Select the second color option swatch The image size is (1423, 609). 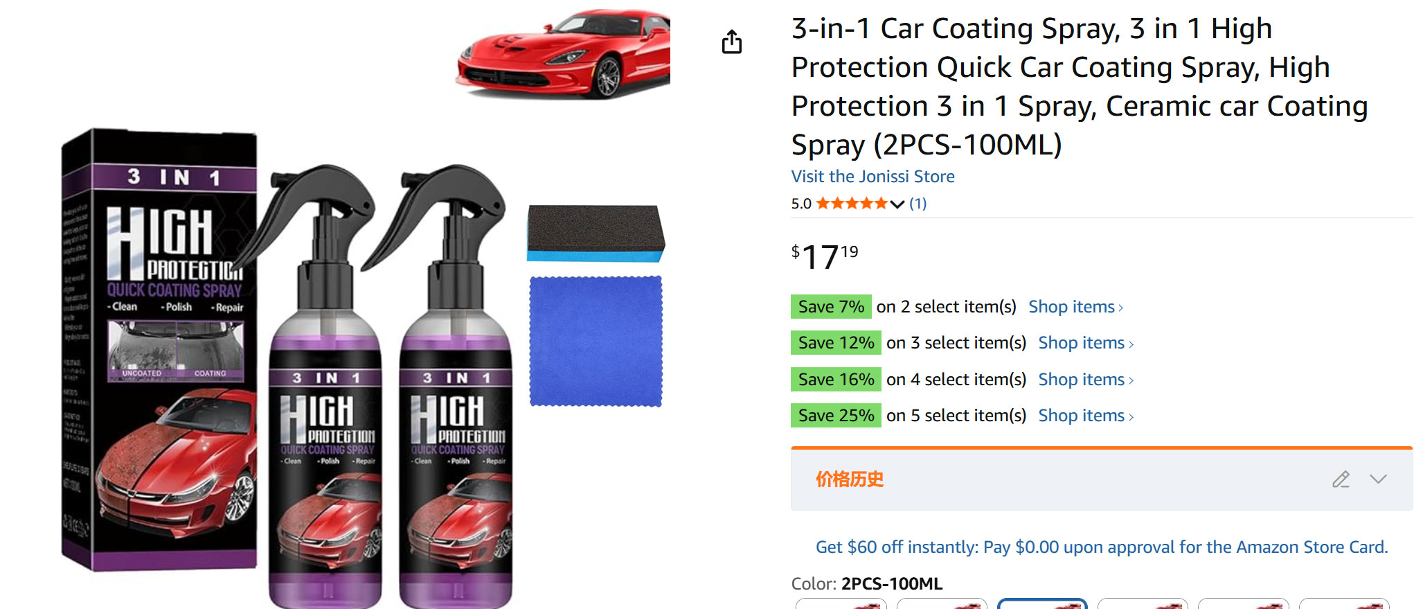[942, 603]
